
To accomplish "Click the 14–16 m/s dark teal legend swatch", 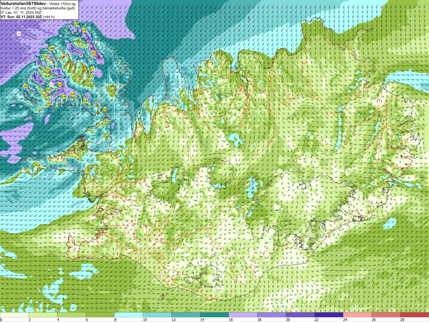I will [214, 315].
